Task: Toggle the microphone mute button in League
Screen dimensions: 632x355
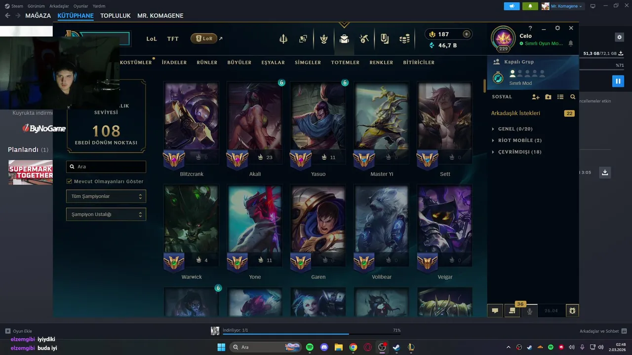Action: (529, 311)
